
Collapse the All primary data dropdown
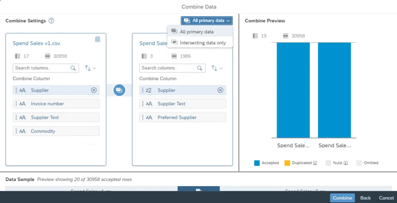pos(206,20)
